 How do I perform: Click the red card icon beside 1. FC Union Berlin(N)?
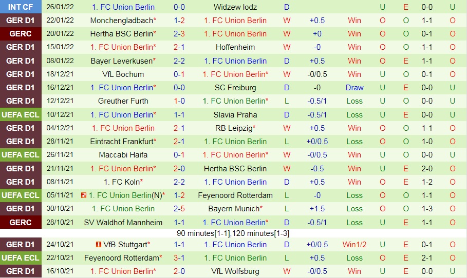84,195
